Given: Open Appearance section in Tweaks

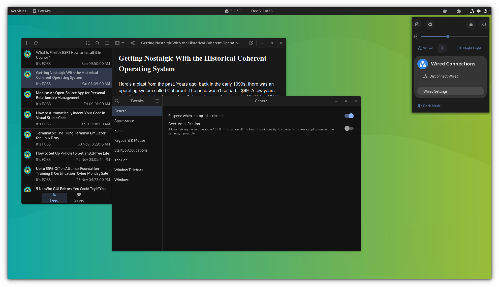Looking at the screenshot, I should tap(137, 121).
